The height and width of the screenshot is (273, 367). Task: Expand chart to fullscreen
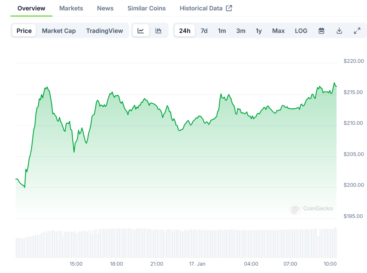point(357,31)
